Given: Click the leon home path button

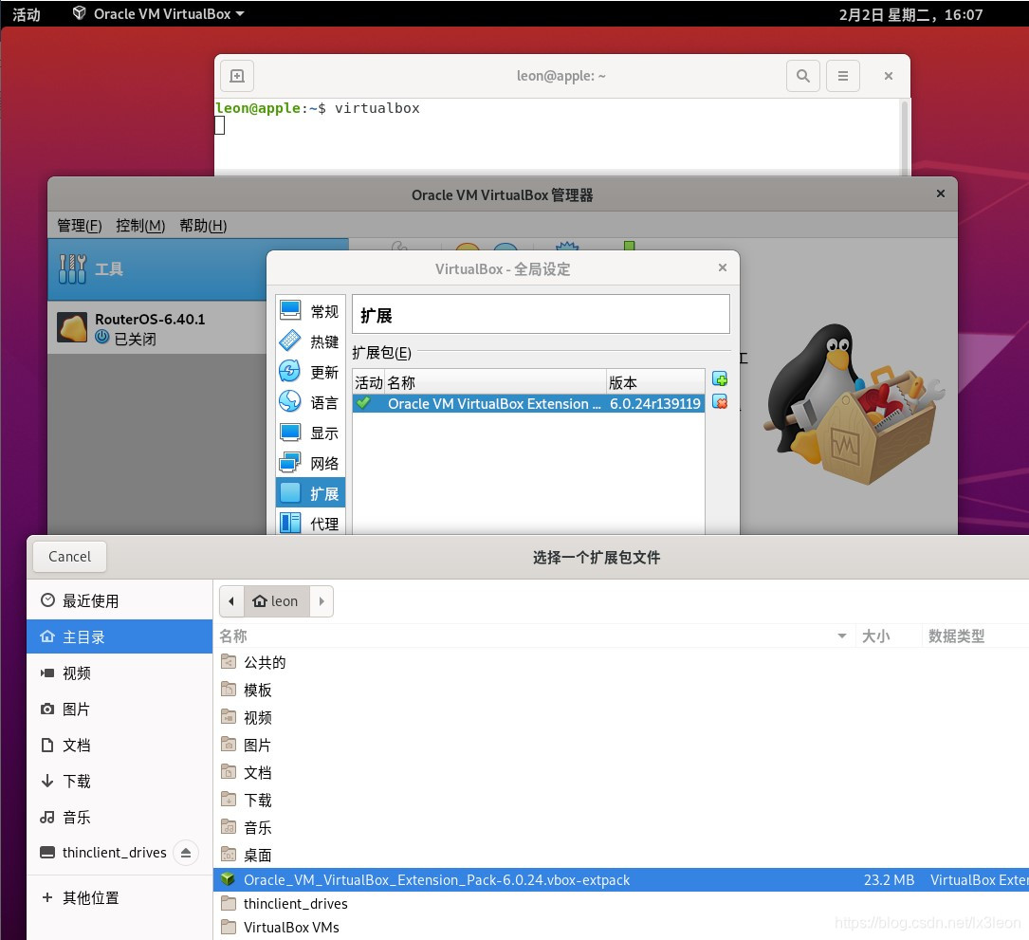Looking at the screenshot, I should (276, 601).
